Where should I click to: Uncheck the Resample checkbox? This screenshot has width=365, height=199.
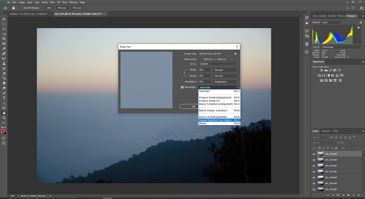[x=182, y=87]
